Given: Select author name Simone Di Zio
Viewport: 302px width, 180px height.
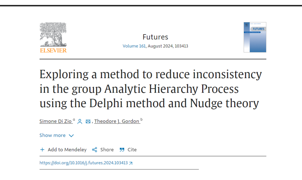Looking at the screenshot, I should [56, 121].
